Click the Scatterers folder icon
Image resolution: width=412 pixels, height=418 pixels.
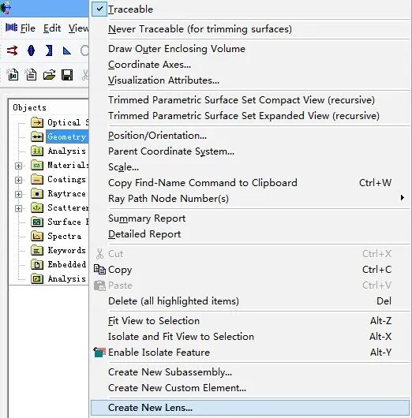point(37,207)
